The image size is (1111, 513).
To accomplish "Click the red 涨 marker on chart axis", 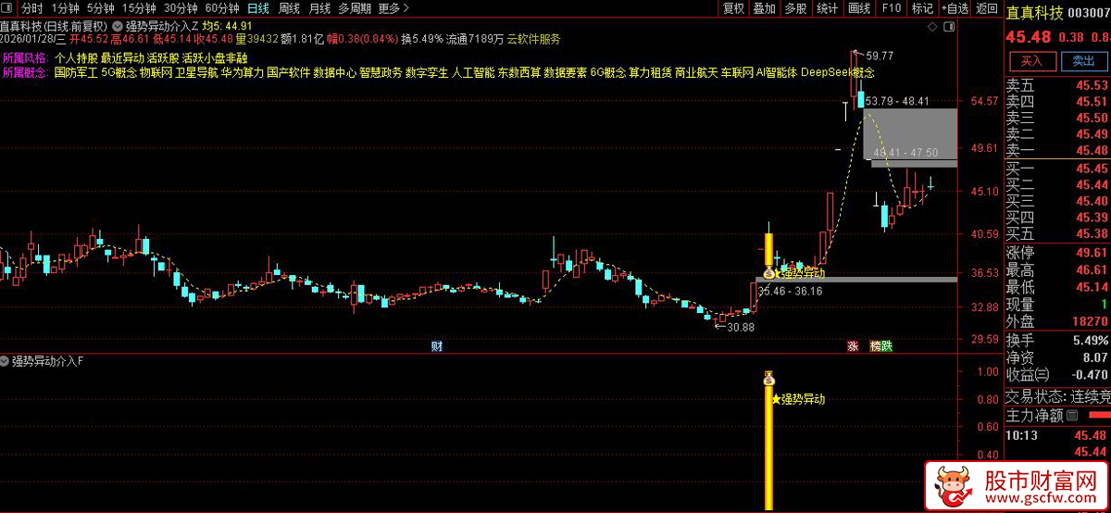I will click(x=853, y=346).
